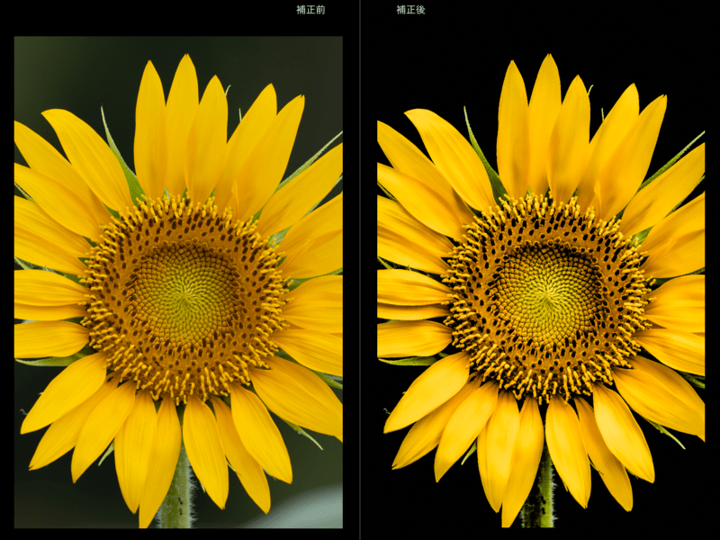
Task: Click the green leaf under the left petals in 補正前
Action: (49, 361)
